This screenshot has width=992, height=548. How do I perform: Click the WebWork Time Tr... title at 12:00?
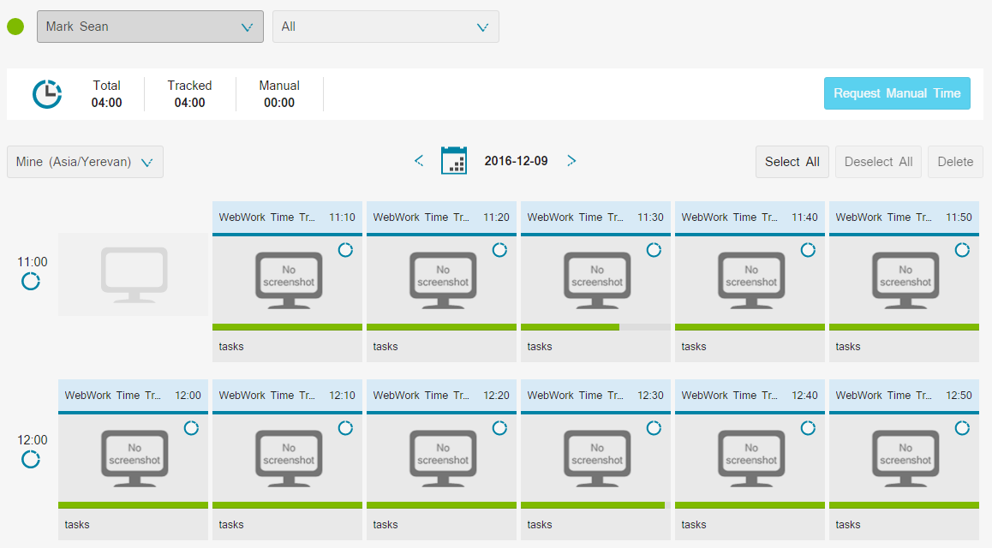112,396
